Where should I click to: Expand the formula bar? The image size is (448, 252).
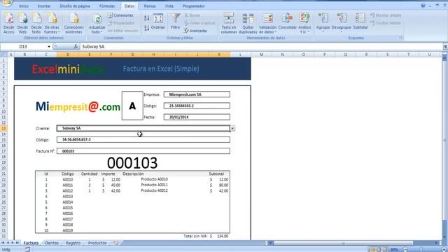pyautogui.click(x=445, y=47)
